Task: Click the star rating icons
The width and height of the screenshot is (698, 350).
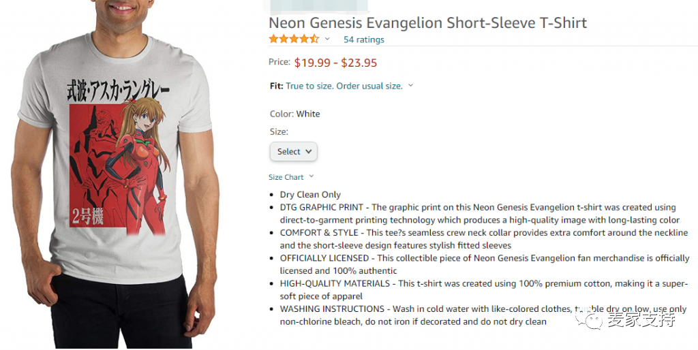Action: [293, 39]
